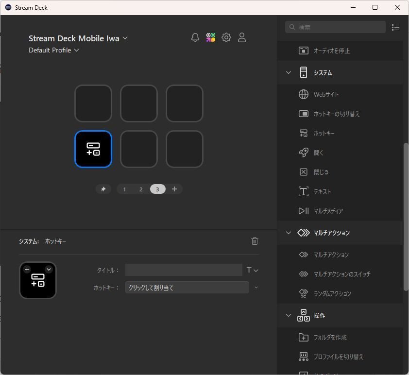Delete the hotkey action with trash icon

[255, 241]
